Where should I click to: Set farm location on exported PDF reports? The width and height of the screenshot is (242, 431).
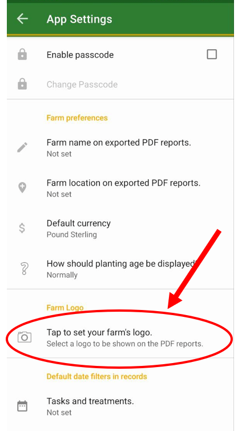click(x=120, y=188)
